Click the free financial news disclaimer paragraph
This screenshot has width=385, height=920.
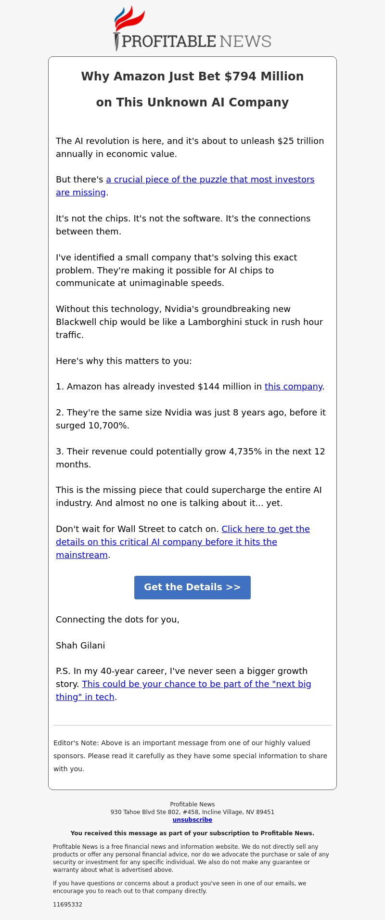click(192, 858)
